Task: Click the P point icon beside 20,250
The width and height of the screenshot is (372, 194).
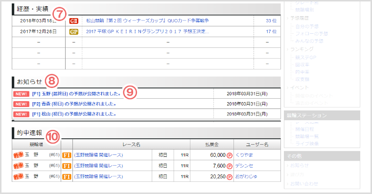Action: click(230, 177)
